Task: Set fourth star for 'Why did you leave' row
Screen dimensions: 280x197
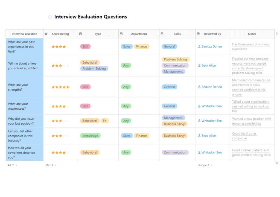Action: (64, 121)
